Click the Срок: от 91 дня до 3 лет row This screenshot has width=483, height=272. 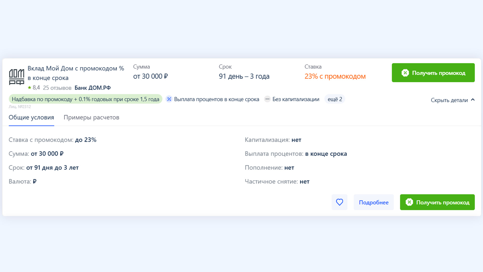click(x=44, y=168)
